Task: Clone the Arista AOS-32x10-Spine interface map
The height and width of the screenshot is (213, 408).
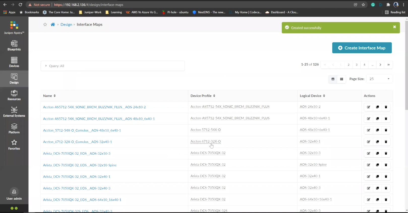Action: (x=377, y=165)
